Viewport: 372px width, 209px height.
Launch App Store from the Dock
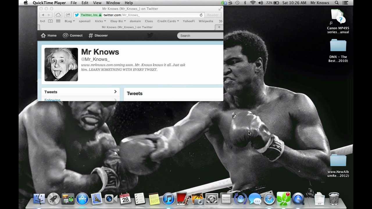click(x=82, y=199)
